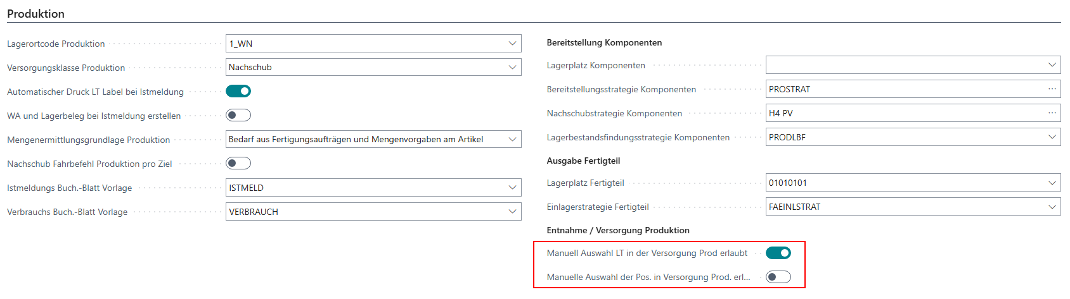Click the Produktion section heading
Viewport: 1070px width, 299px height.
pyautogui.click(x=36, y=13)
